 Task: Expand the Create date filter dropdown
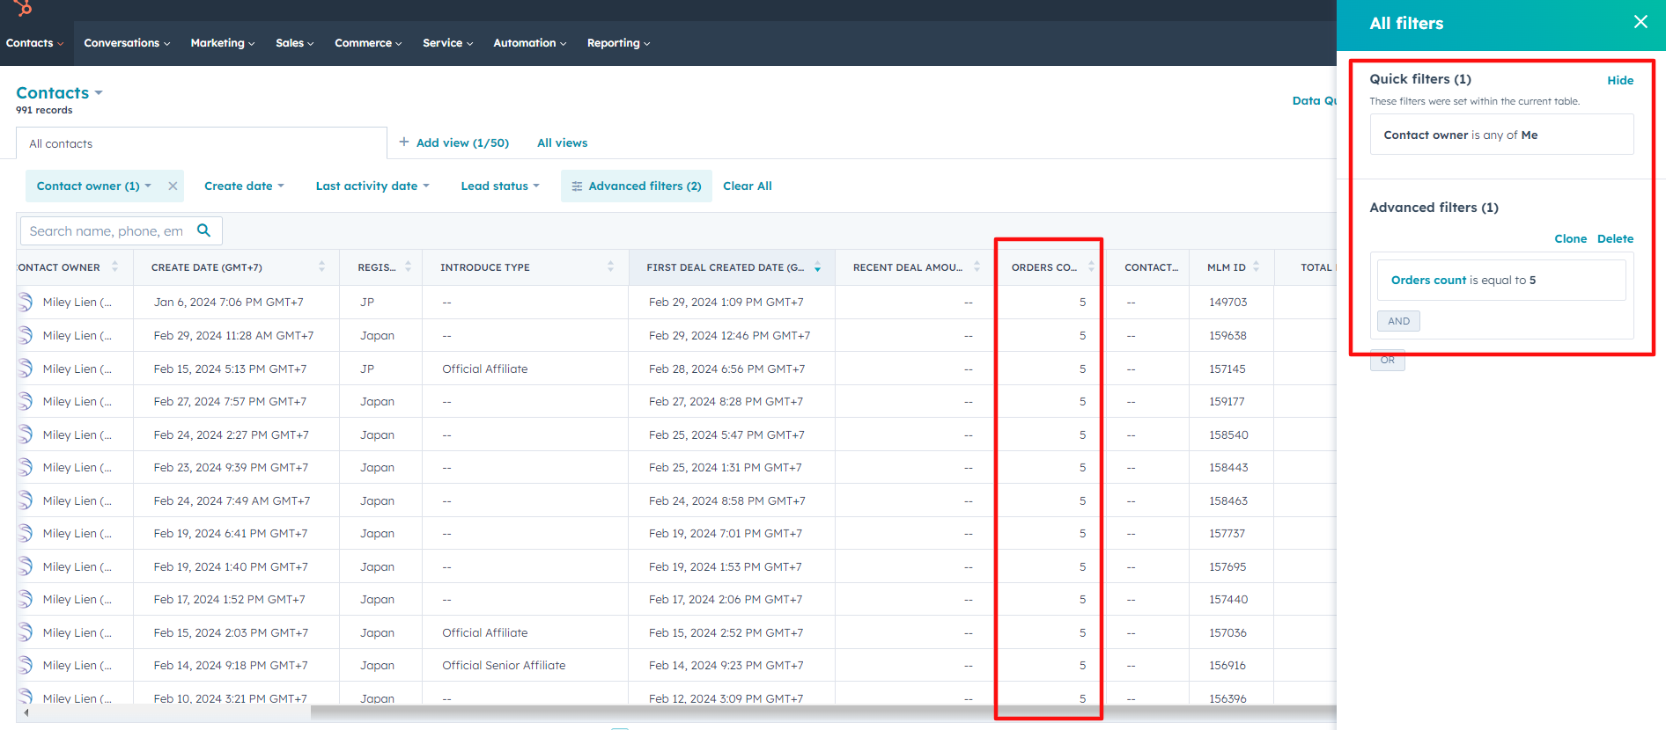coord(244,186)
